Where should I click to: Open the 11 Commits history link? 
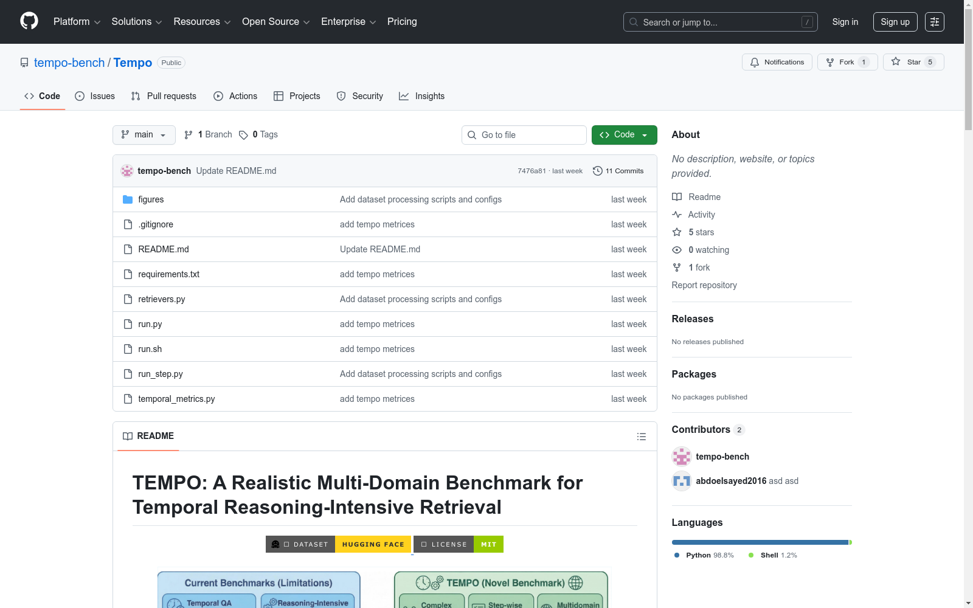click(618, 171)
